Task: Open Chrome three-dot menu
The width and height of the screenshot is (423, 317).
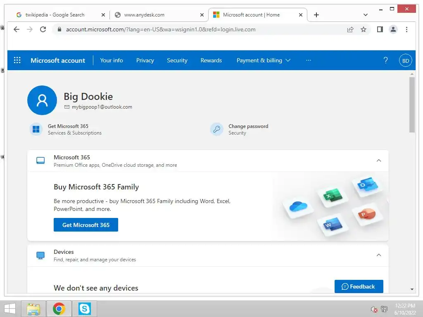Action: 406,29
